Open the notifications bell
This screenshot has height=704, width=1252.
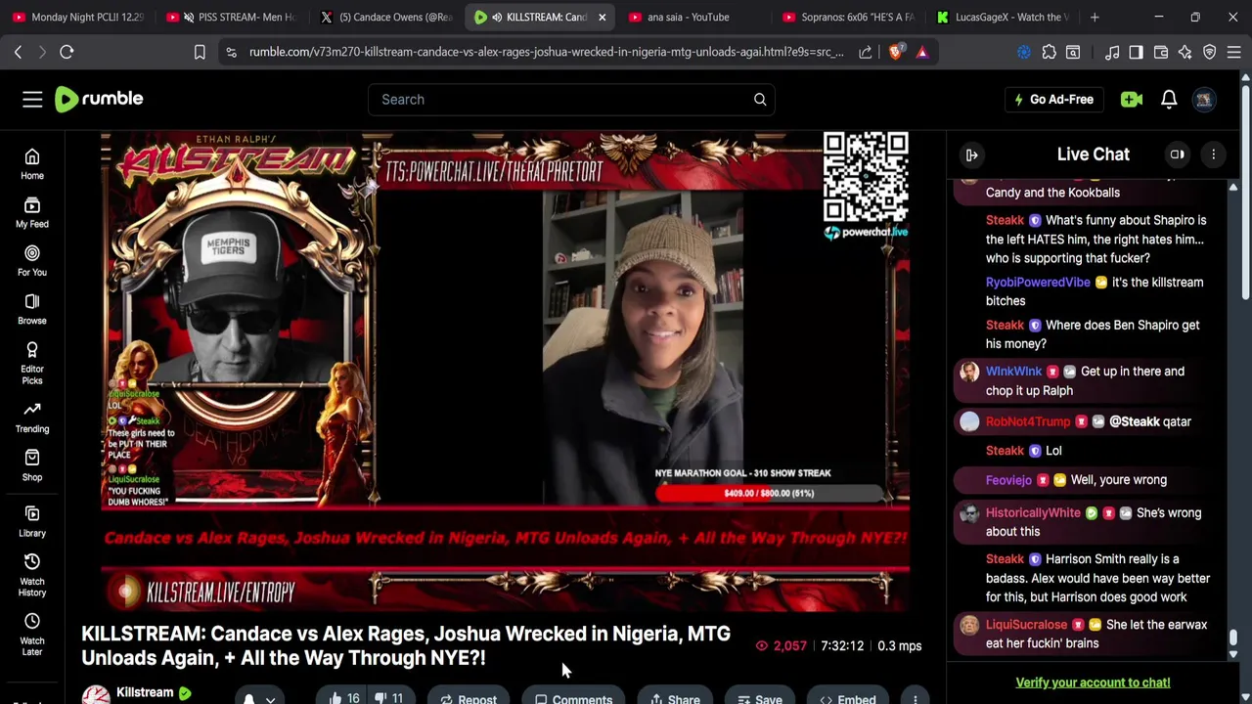click(x=1169, y=99)
